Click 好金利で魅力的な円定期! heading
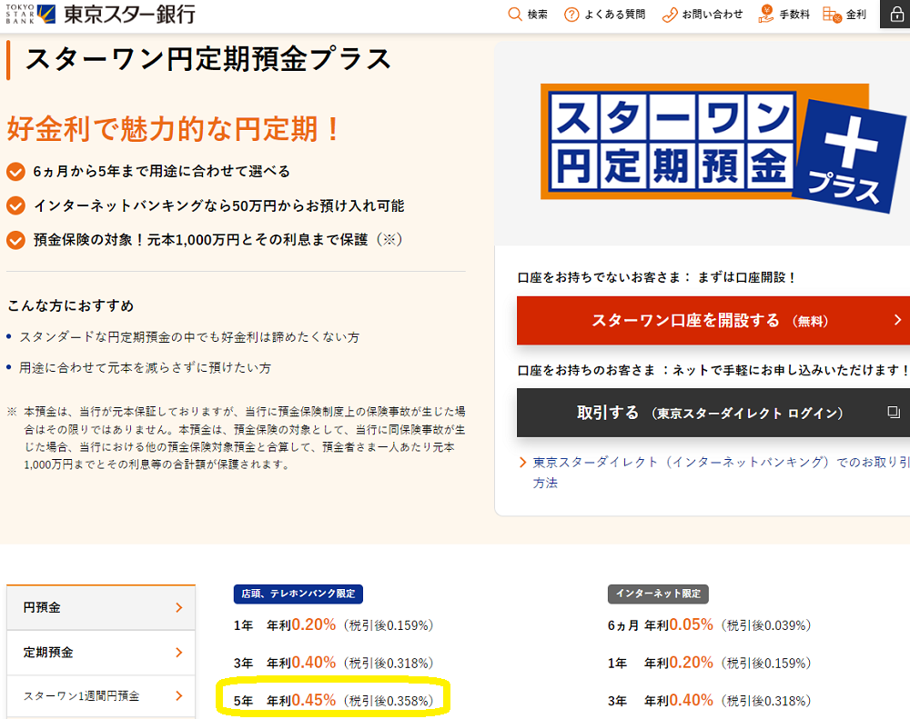The height and width of the screenshot is (719, 910). tap(173, 128)
